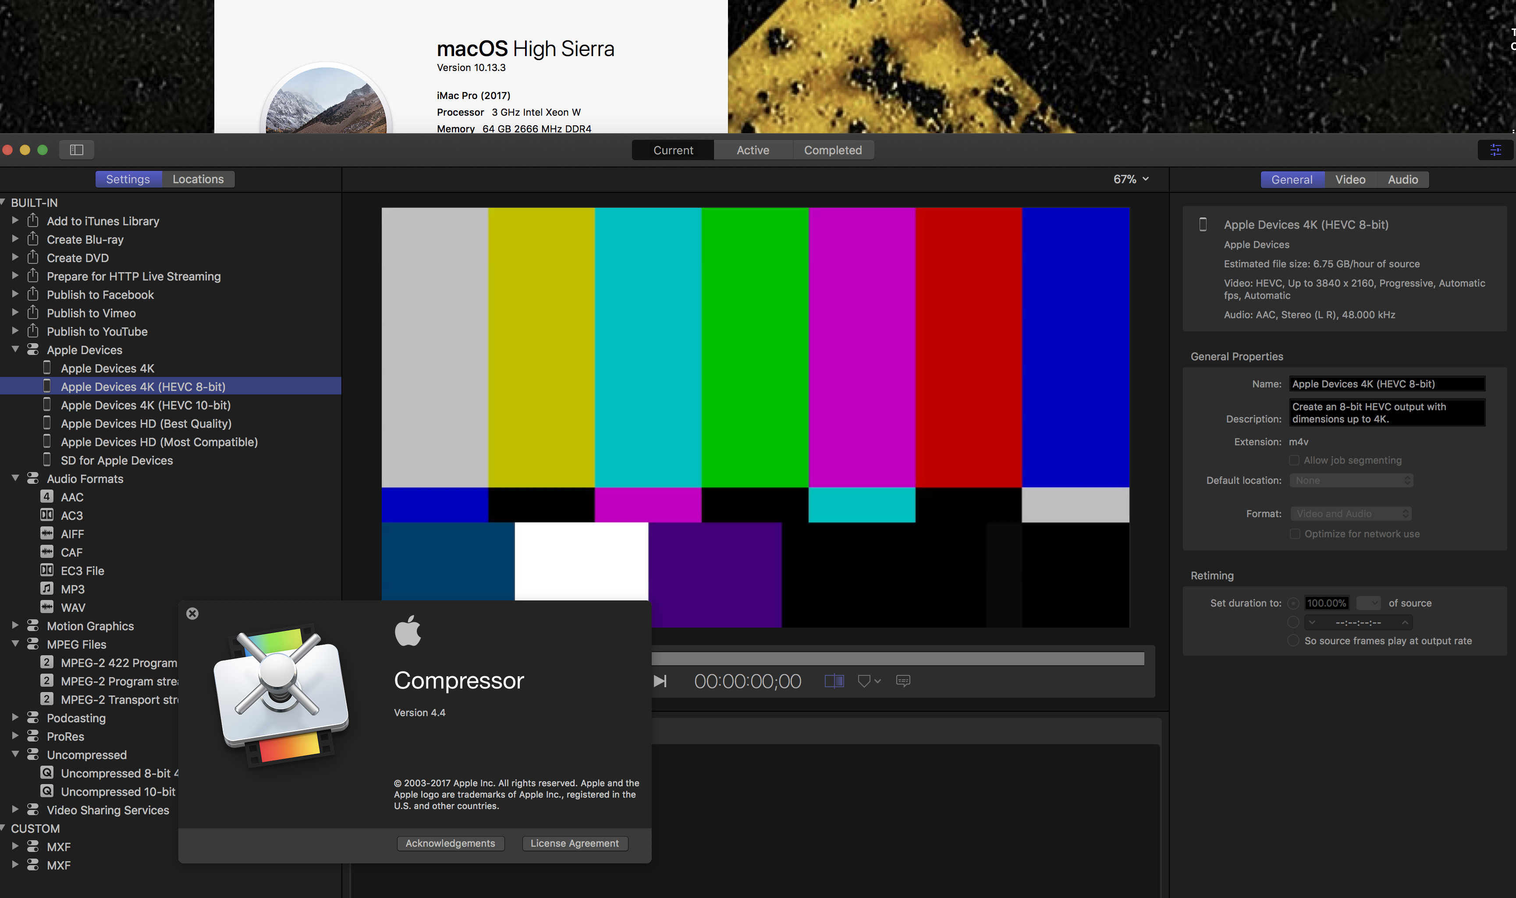1516x898 pixels.
Task: Open the License Agreement button
Action: click(574, 844)
